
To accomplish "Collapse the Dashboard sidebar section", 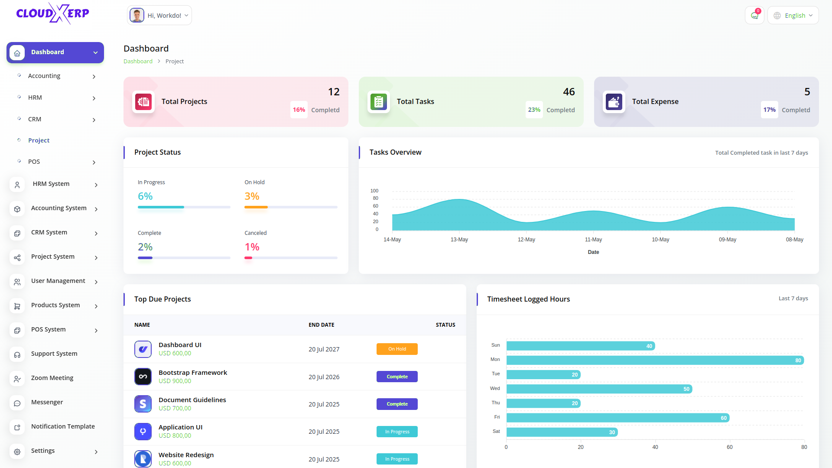I will click(55, 52).
